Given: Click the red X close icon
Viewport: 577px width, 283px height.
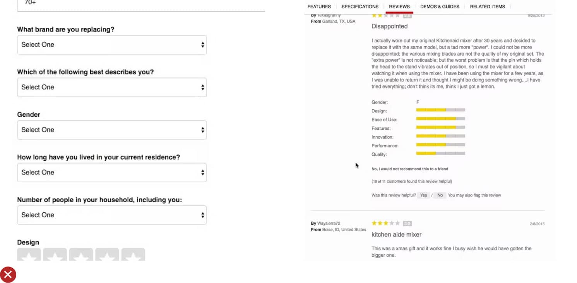Looking at the screenshot, I should pyautogui.click(x=8, y=275).
